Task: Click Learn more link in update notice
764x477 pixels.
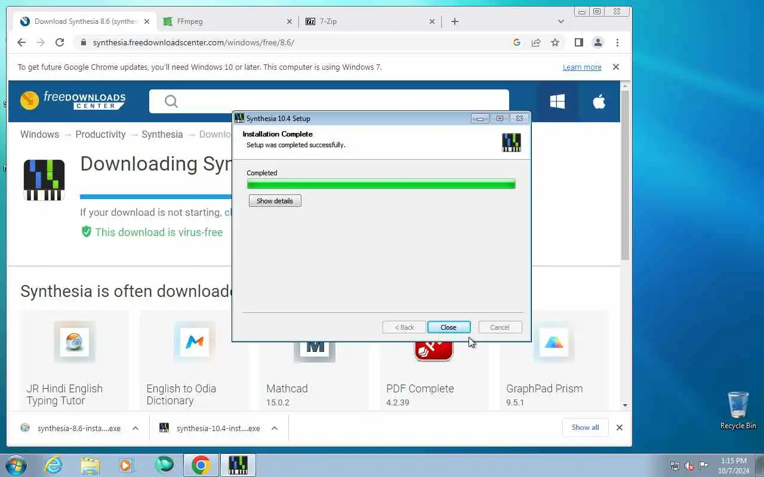Action: (582, 67)
